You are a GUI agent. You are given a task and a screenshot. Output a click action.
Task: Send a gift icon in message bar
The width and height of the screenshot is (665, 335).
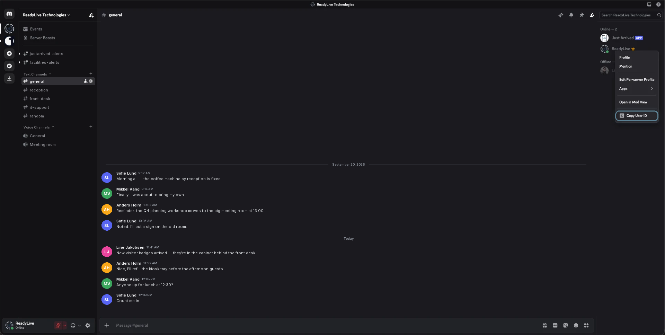(545, 325)
